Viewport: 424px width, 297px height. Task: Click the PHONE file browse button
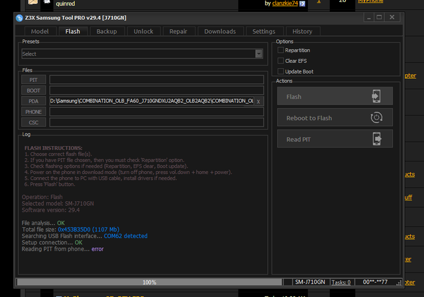34,112
